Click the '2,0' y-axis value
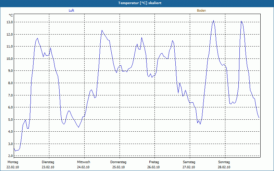 coord(10,156)
